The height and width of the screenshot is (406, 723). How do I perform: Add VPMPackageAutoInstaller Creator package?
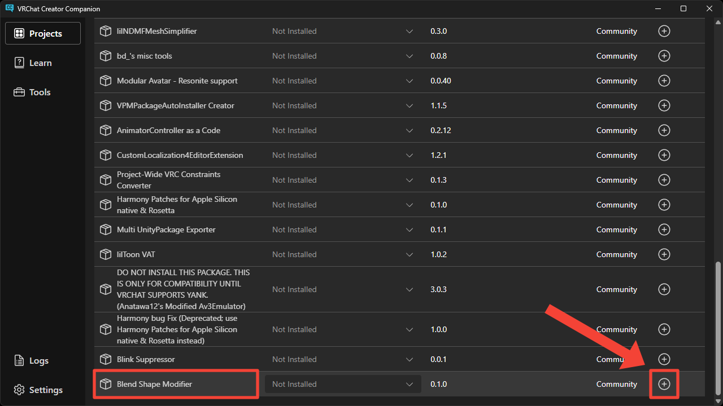pos(664,105)
